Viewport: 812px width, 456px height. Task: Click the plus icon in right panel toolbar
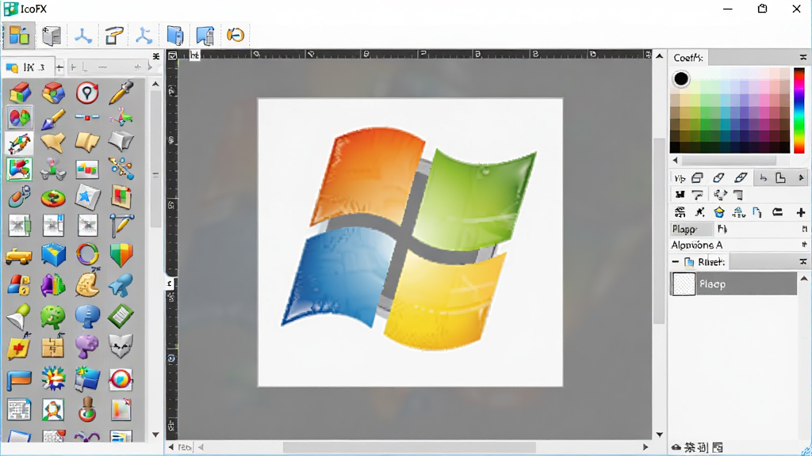tap(801, 212)
